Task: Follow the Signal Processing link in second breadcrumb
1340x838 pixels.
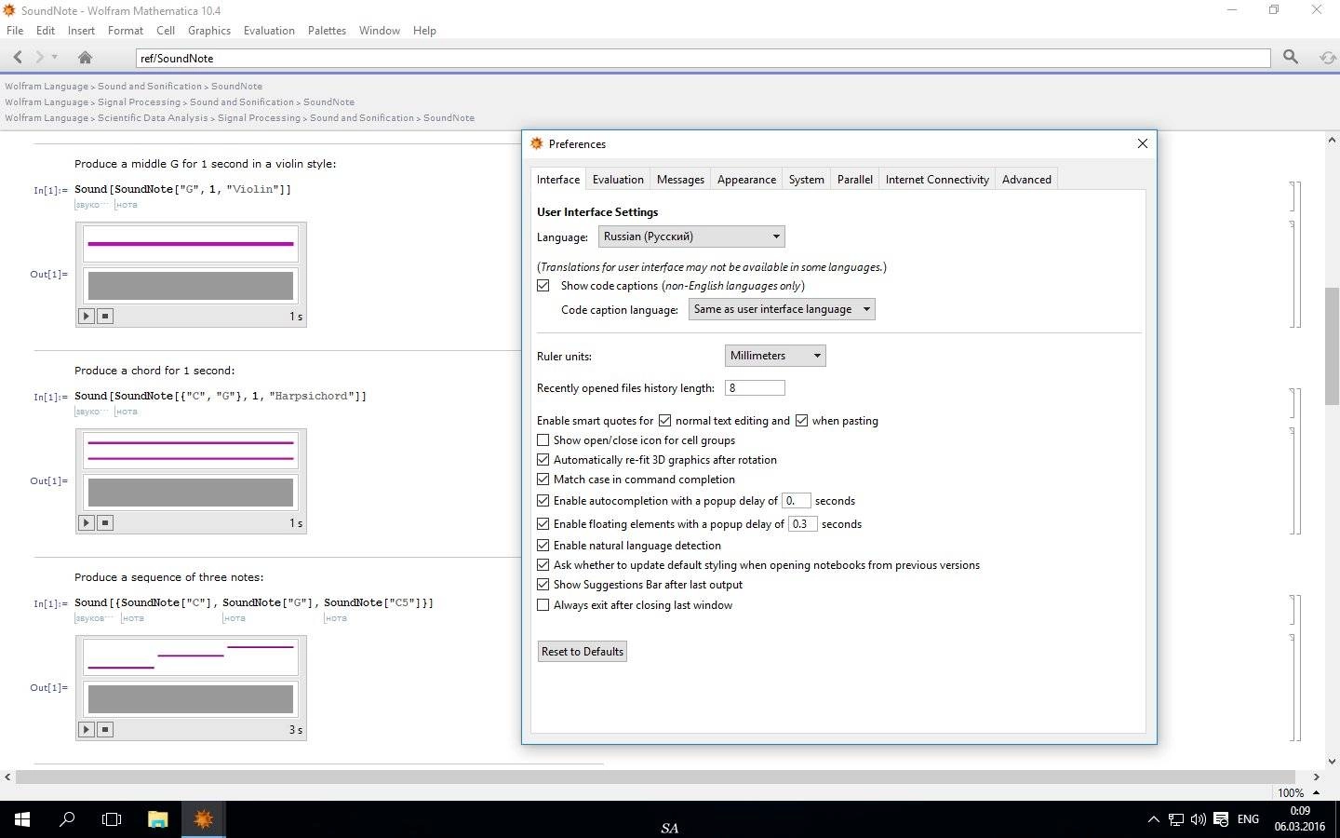Action: click(139, 101)
